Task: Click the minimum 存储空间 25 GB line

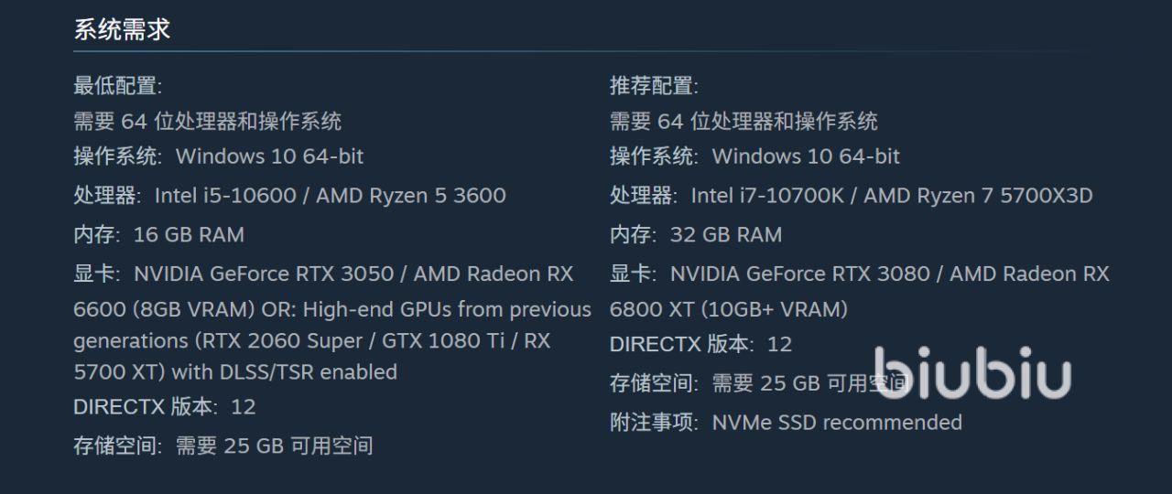Action: click(222, 446)
